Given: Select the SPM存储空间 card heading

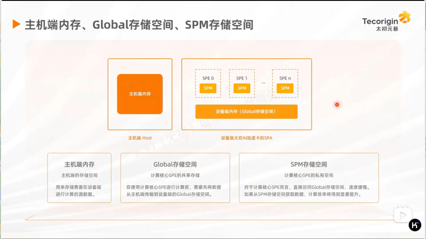Looking at the screenshot, I should [x=309, y=164].
